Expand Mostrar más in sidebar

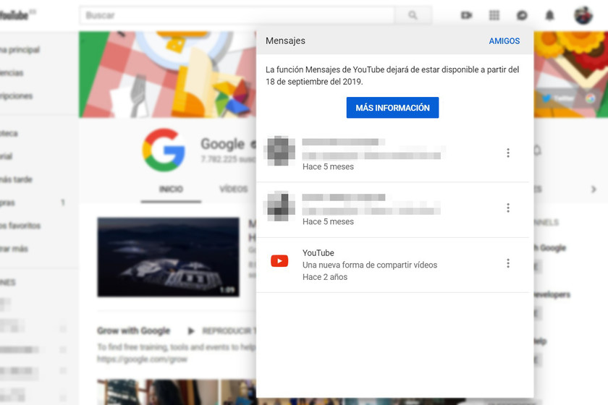tap(14, 249)
